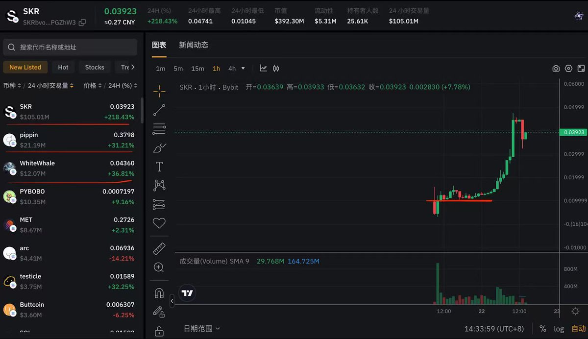Click the current price label 0.03923 on axis
The width and height of the screenshot is (588, 339).
(572, 132)
